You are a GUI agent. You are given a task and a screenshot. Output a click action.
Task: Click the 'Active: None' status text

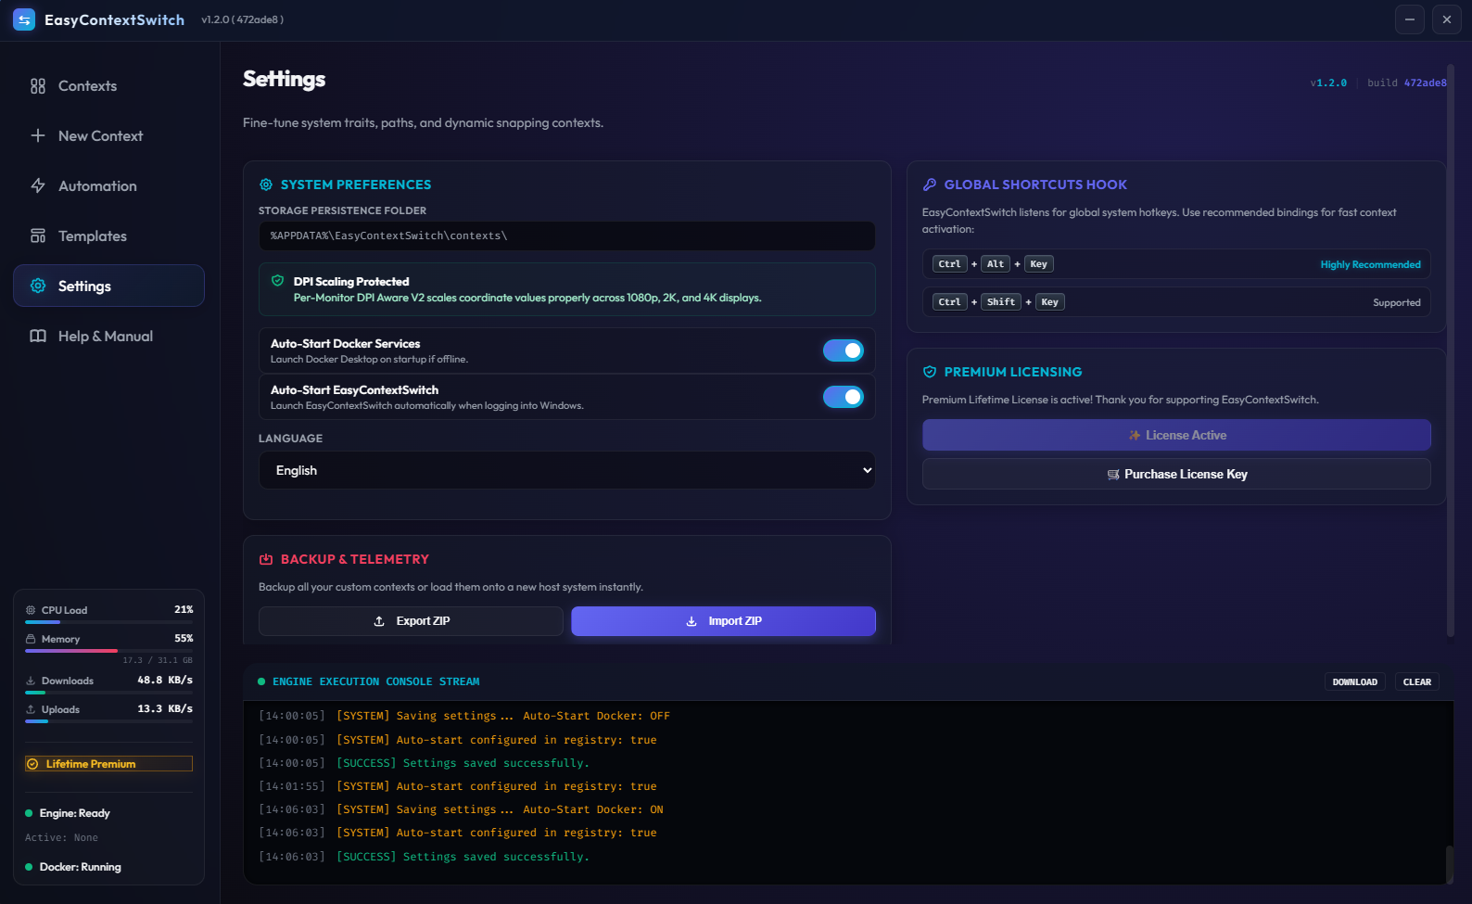61,837
